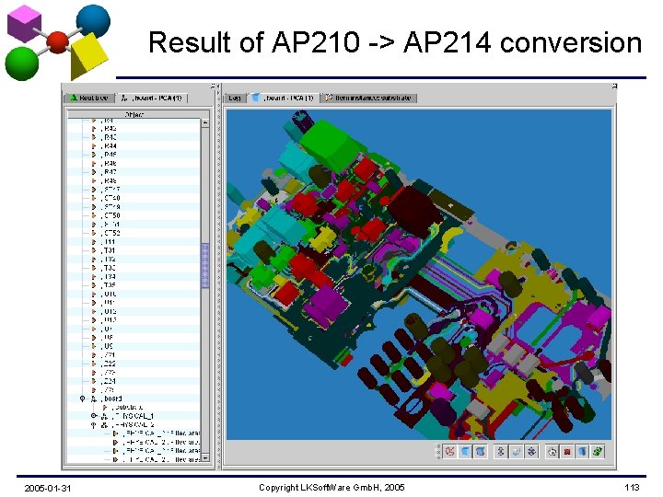663x497 pixels.
Task: Click the Object column header
Action: pyautogui.click(x=134, y=114)
